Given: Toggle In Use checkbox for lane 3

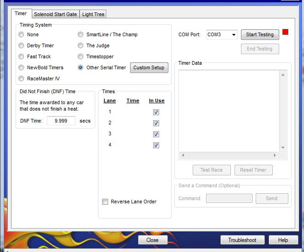Looking at the screenshot, I should [x=156, y=134].
